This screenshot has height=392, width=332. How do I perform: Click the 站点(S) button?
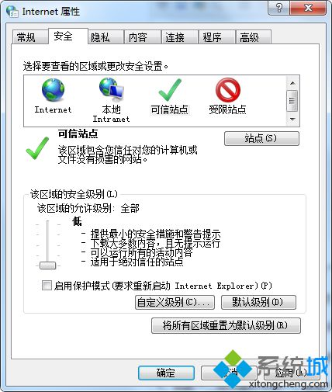(x=261, y=138)
